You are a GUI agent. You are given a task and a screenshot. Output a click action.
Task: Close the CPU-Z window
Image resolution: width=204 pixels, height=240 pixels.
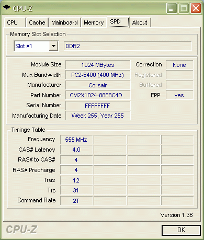196,8
